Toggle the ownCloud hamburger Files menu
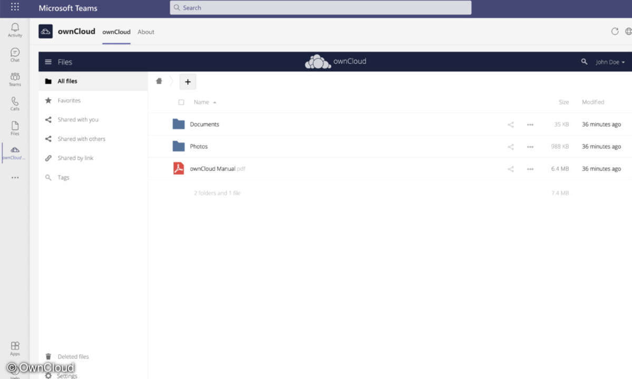This screenshot has width=632, height=379. 48,62
